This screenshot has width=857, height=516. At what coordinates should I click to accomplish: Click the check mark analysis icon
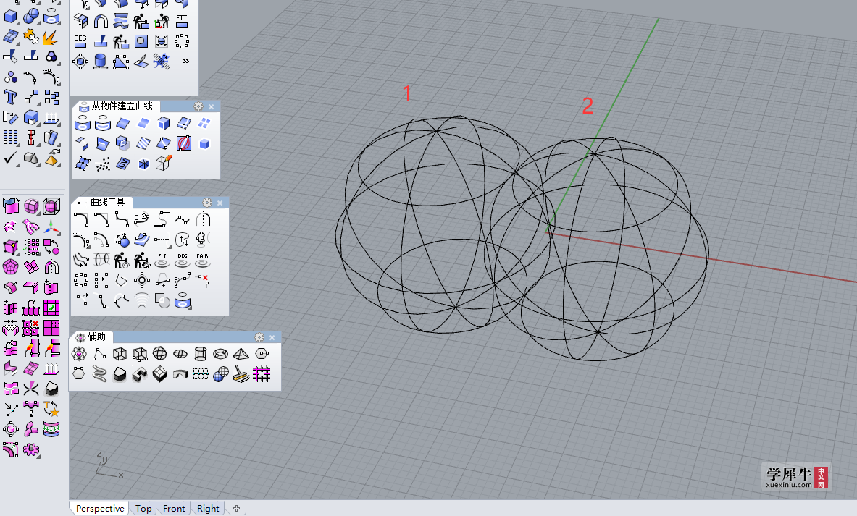coord(10,158)
